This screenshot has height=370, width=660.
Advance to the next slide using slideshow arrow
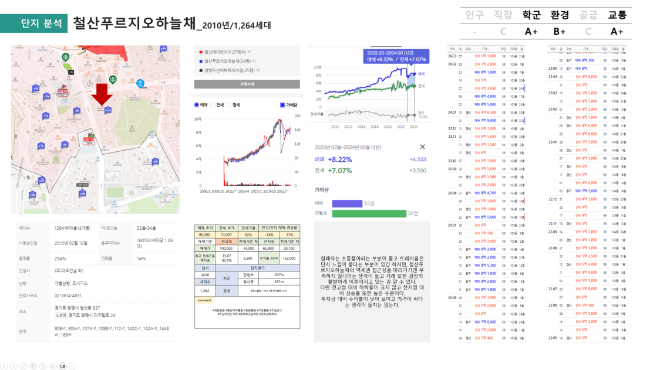click(x=14, y=366)
